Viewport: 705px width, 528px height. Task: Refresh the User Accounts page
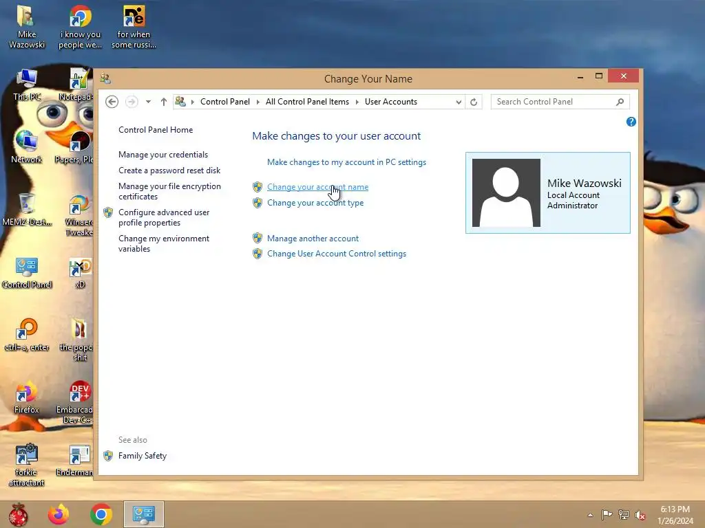(474, 102)
